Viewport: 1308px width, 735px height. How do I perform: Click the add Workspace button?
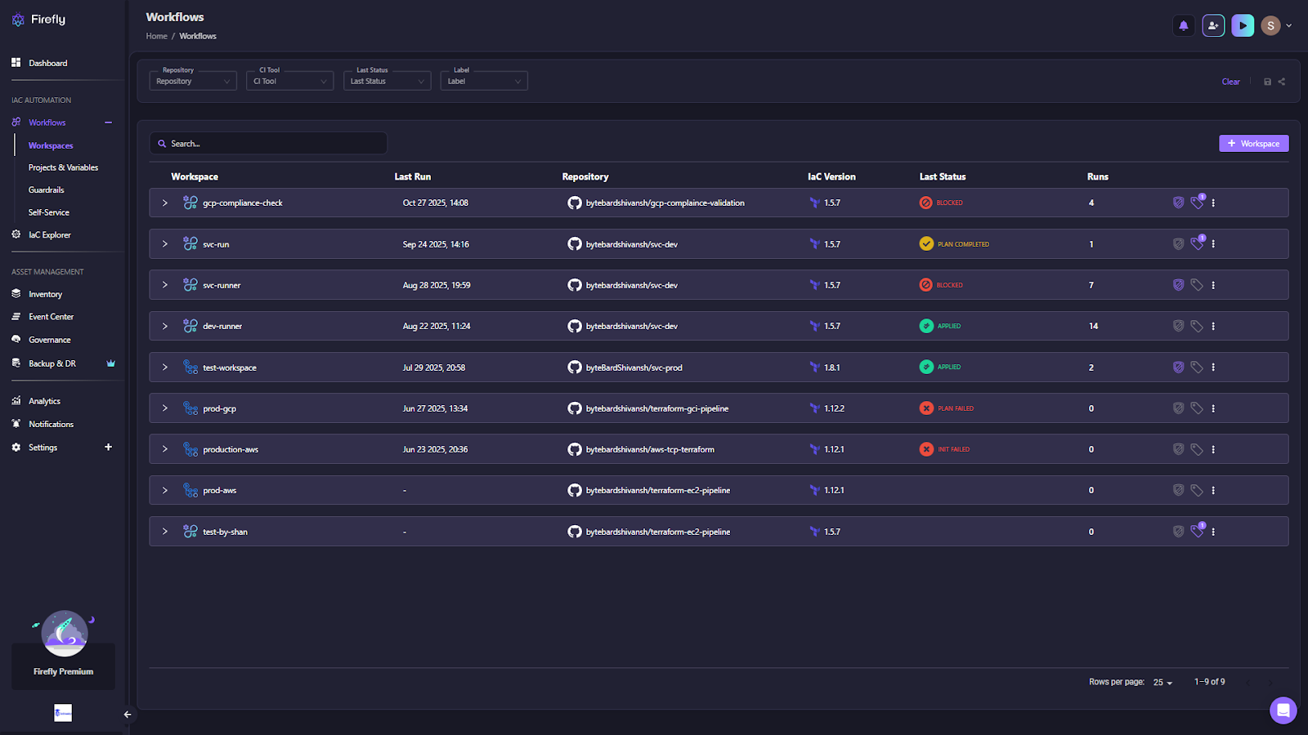(x=1254, y=144)
